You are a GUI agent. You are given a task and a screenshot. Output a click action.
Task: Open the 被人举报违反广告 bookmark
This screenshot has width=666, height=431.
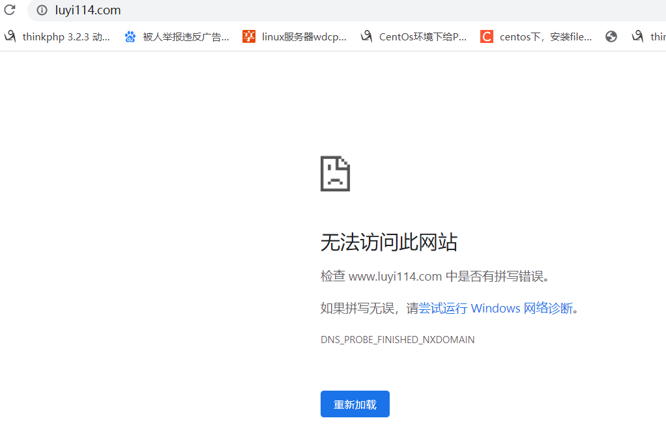click(x=186, y=37)
